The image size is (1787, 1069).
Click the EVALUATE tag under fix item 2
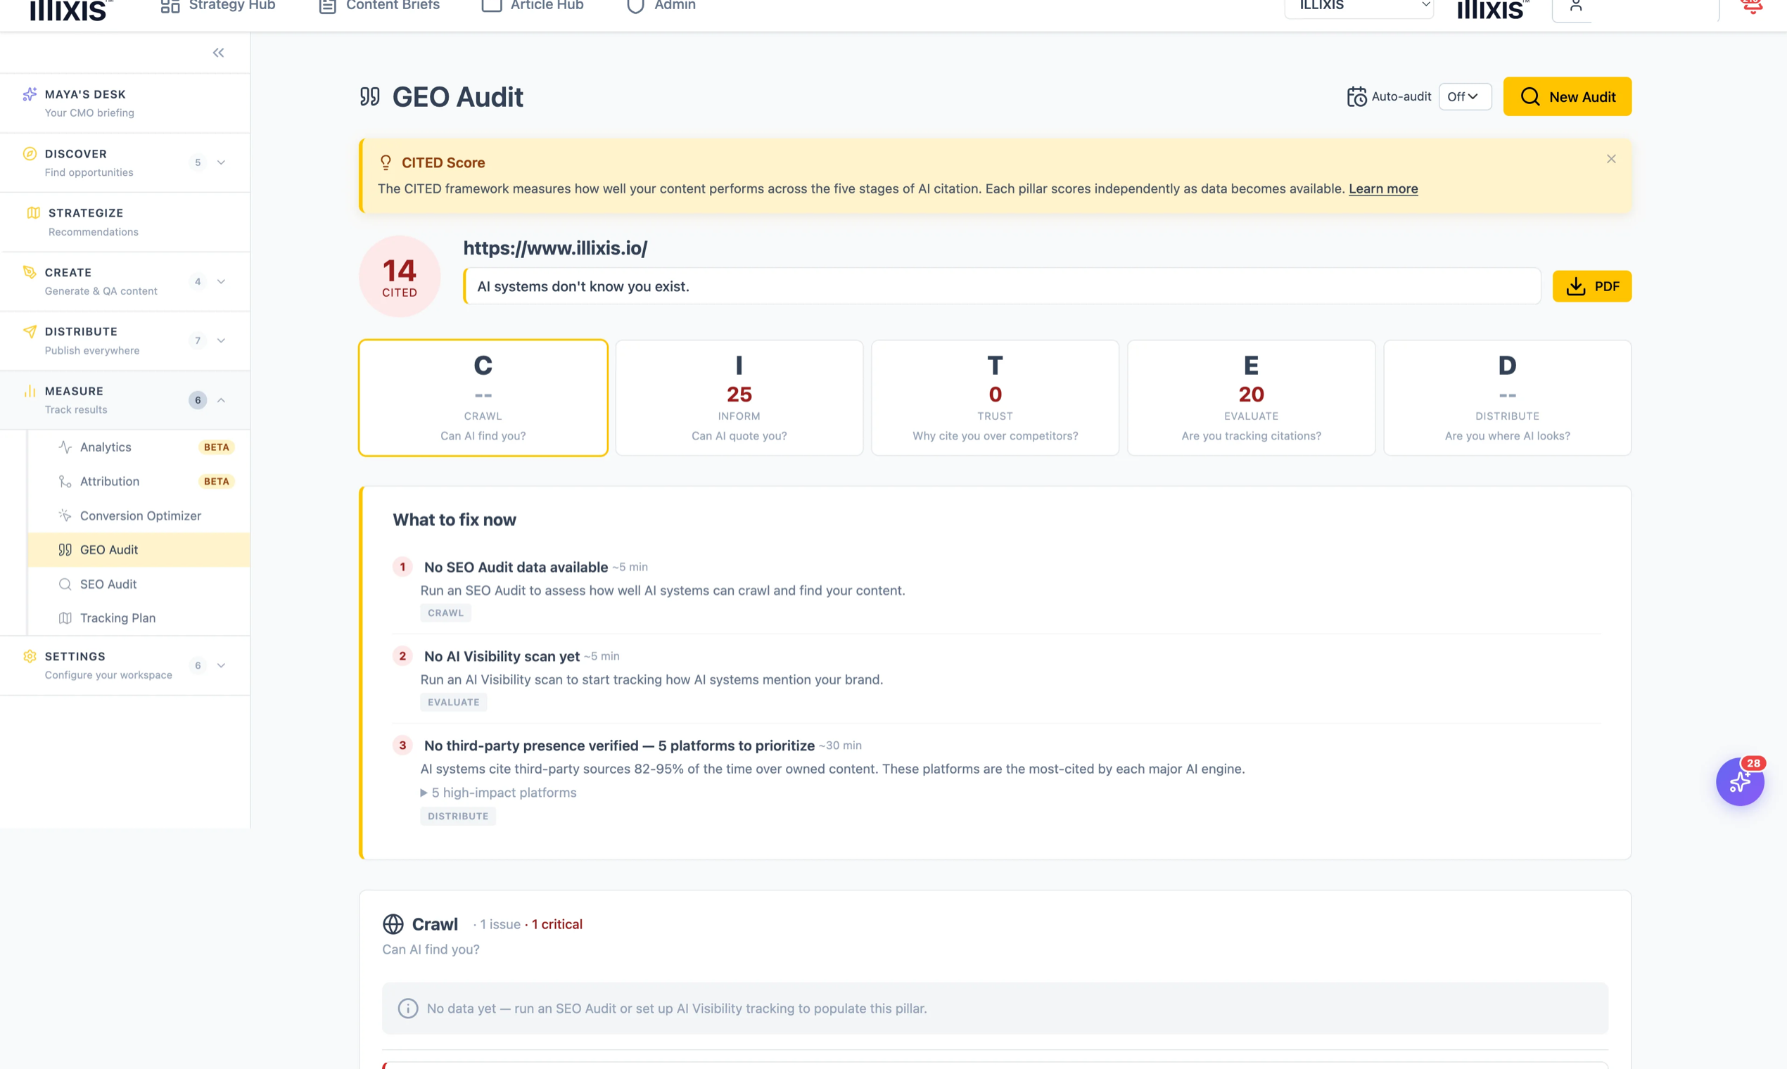[x=453, y=703]
